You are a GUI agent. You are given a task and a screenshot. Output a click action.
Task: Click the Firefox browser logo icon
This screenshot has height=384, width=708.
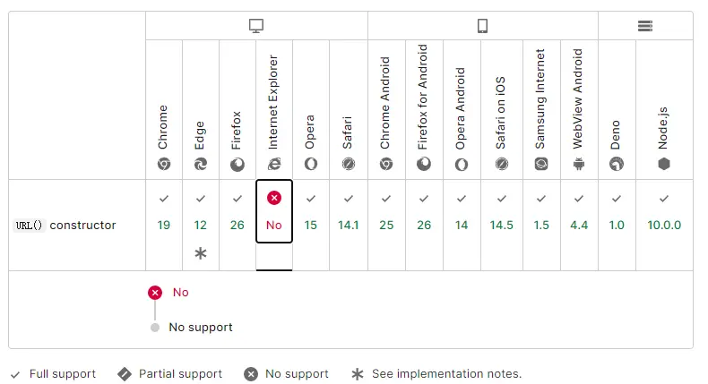pos(237,164)
